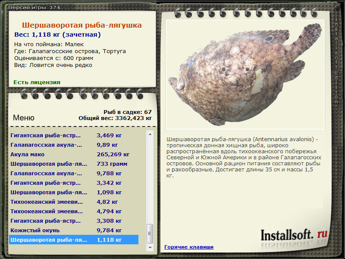The width and height of the screenshot is (345, 259).
Task: Select the fish weighing 733 грамм
Action: pos(74,164)
